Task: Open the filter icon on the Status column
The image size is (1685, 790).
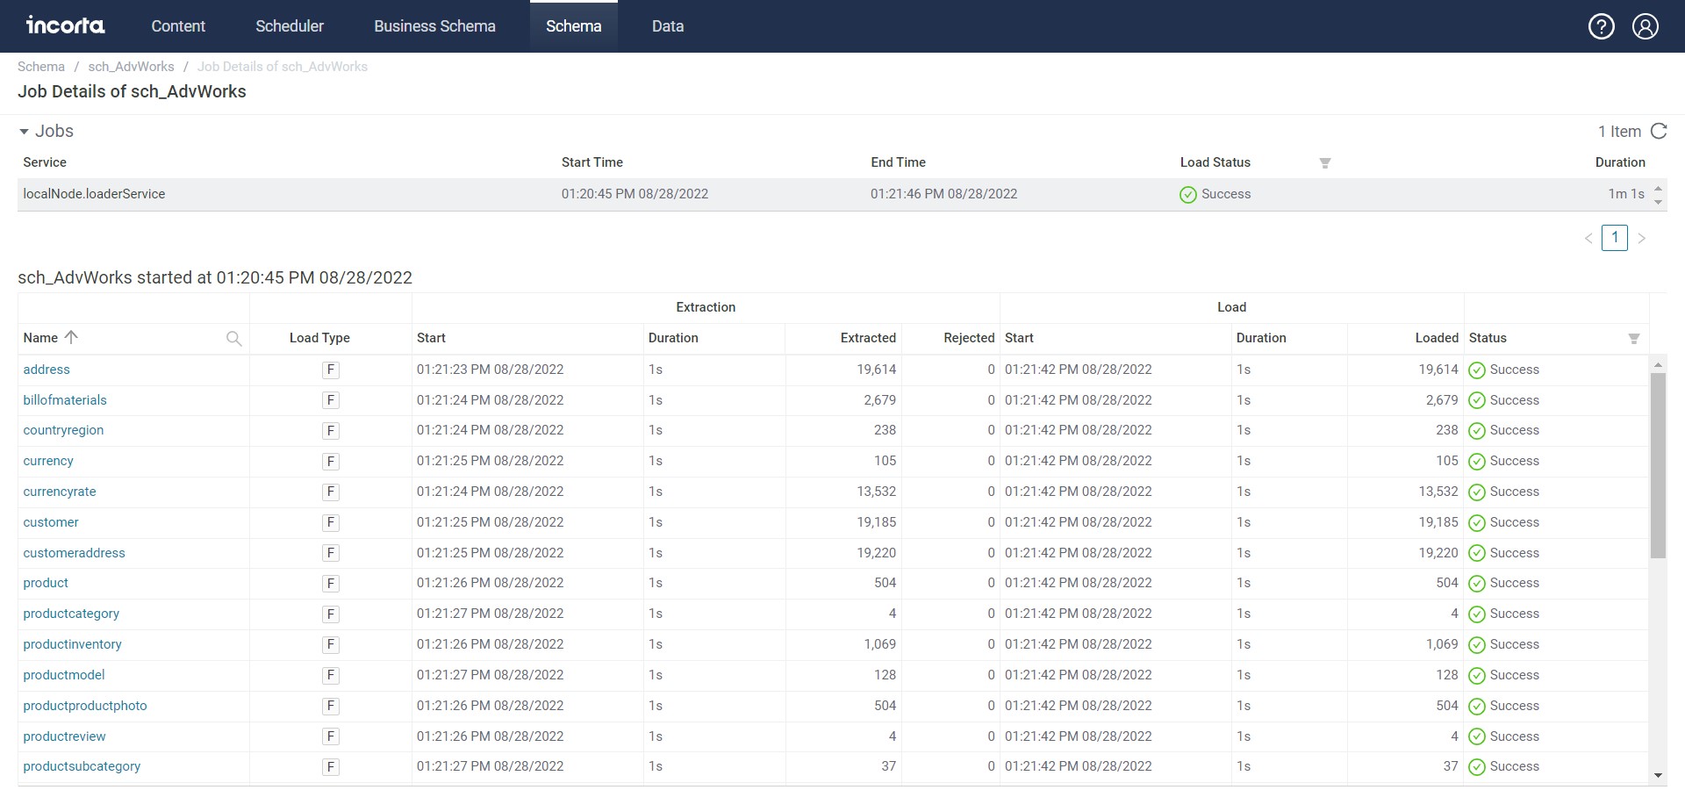Action: tap(1634, 338)
